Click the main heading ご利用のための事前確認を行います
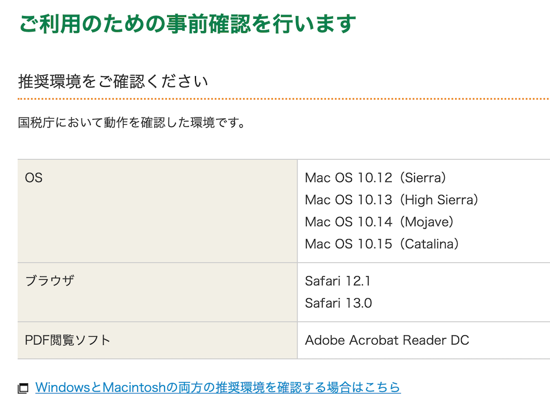 (187, 24)
